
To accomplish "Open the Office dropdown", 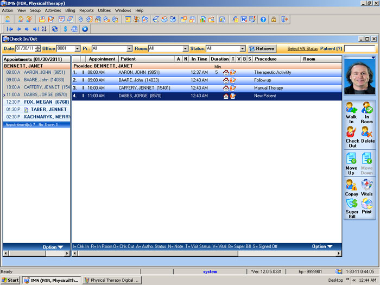I will (x=77, y=48).
